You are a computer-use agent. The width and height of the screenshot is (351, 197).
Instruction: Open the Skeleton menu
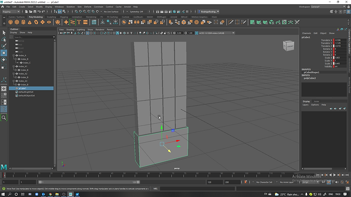[71, 7]
